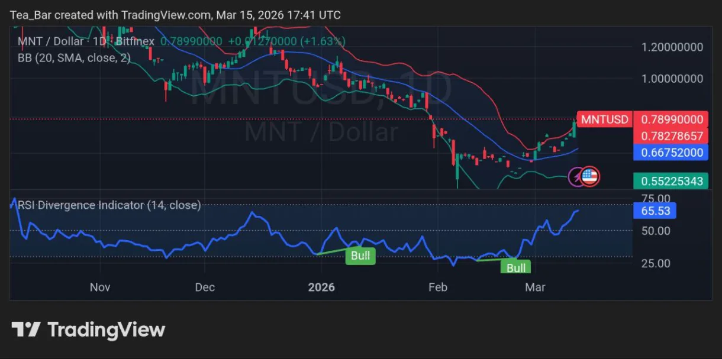Click the 50.00 level on RSI scale
The width and height of the screenshot is (722, 359).
pyautogui.click(x=656, y=231)
